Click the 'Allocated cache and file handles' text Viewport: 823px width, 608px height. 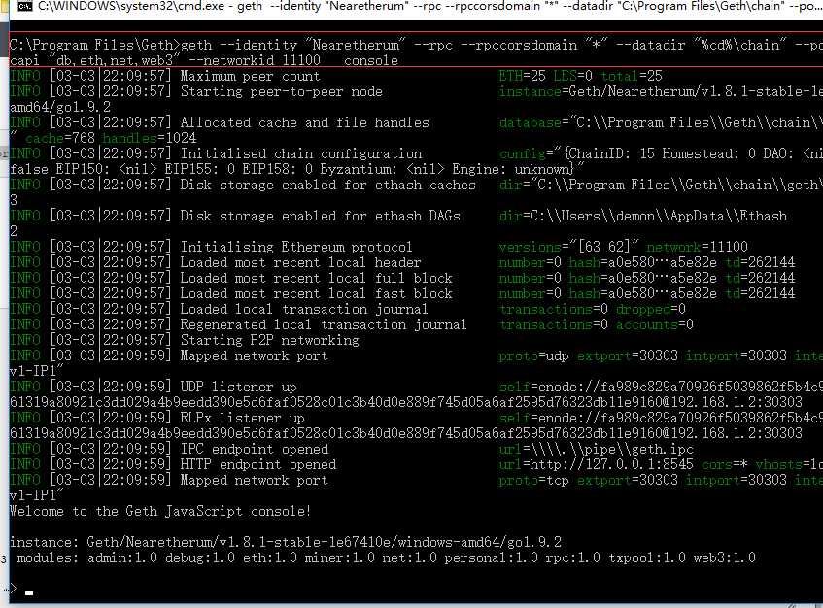click(x=304, y=122)
